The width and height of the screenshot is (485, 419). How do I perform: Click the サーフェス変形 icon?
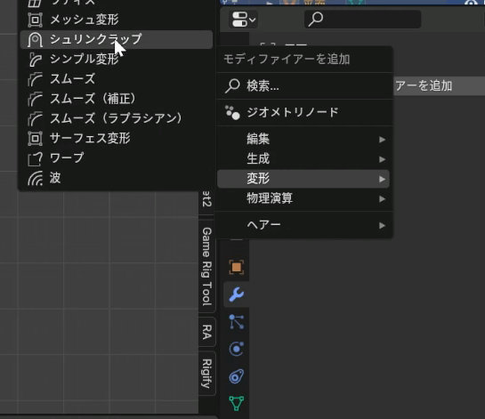[x=35, y=138]
